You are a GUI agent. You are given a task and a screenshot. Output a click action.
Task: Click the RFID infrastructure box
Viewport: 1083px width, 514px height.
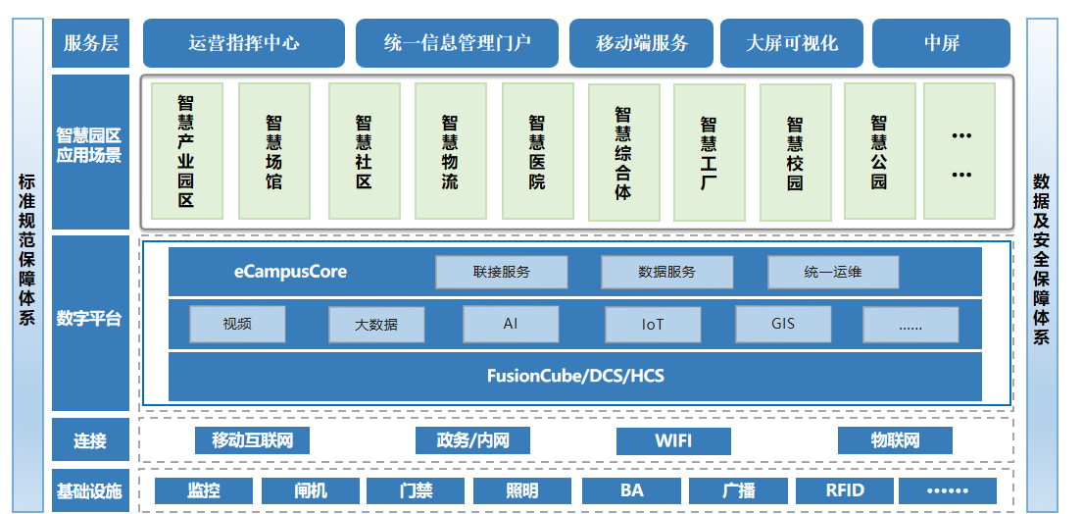click(x=844, y=490)
